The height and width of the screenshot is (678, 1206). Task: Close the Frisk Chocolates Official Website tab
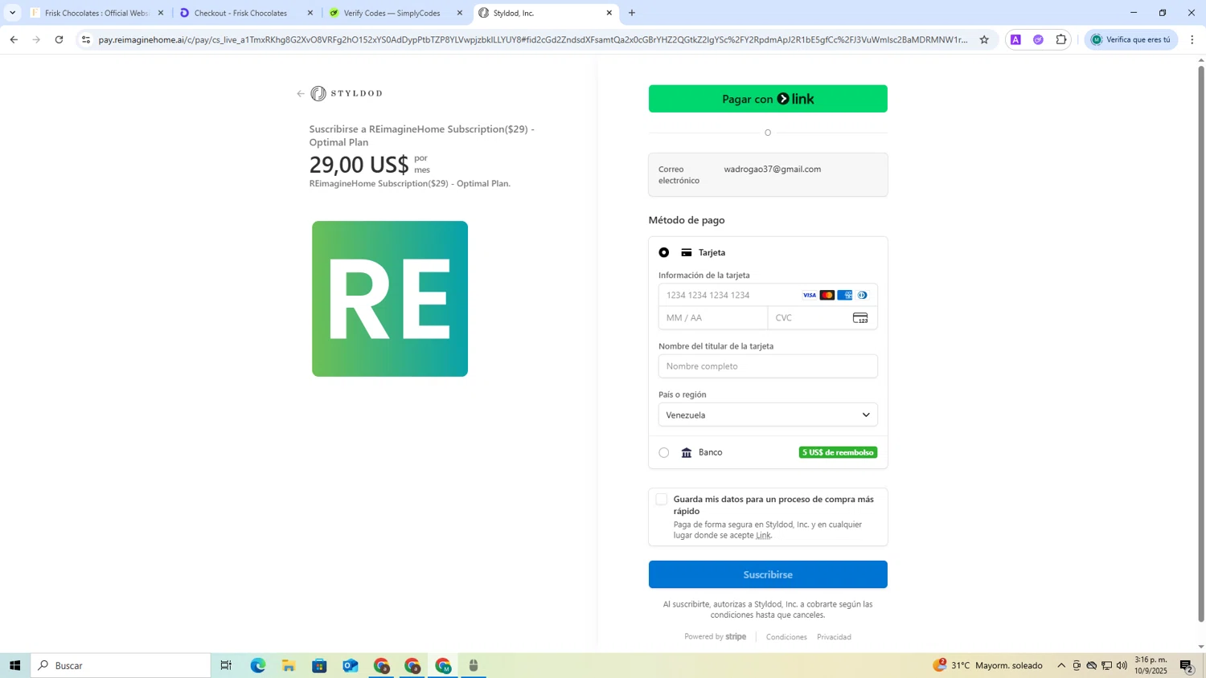pyautogui.click(x=161, y=13)
